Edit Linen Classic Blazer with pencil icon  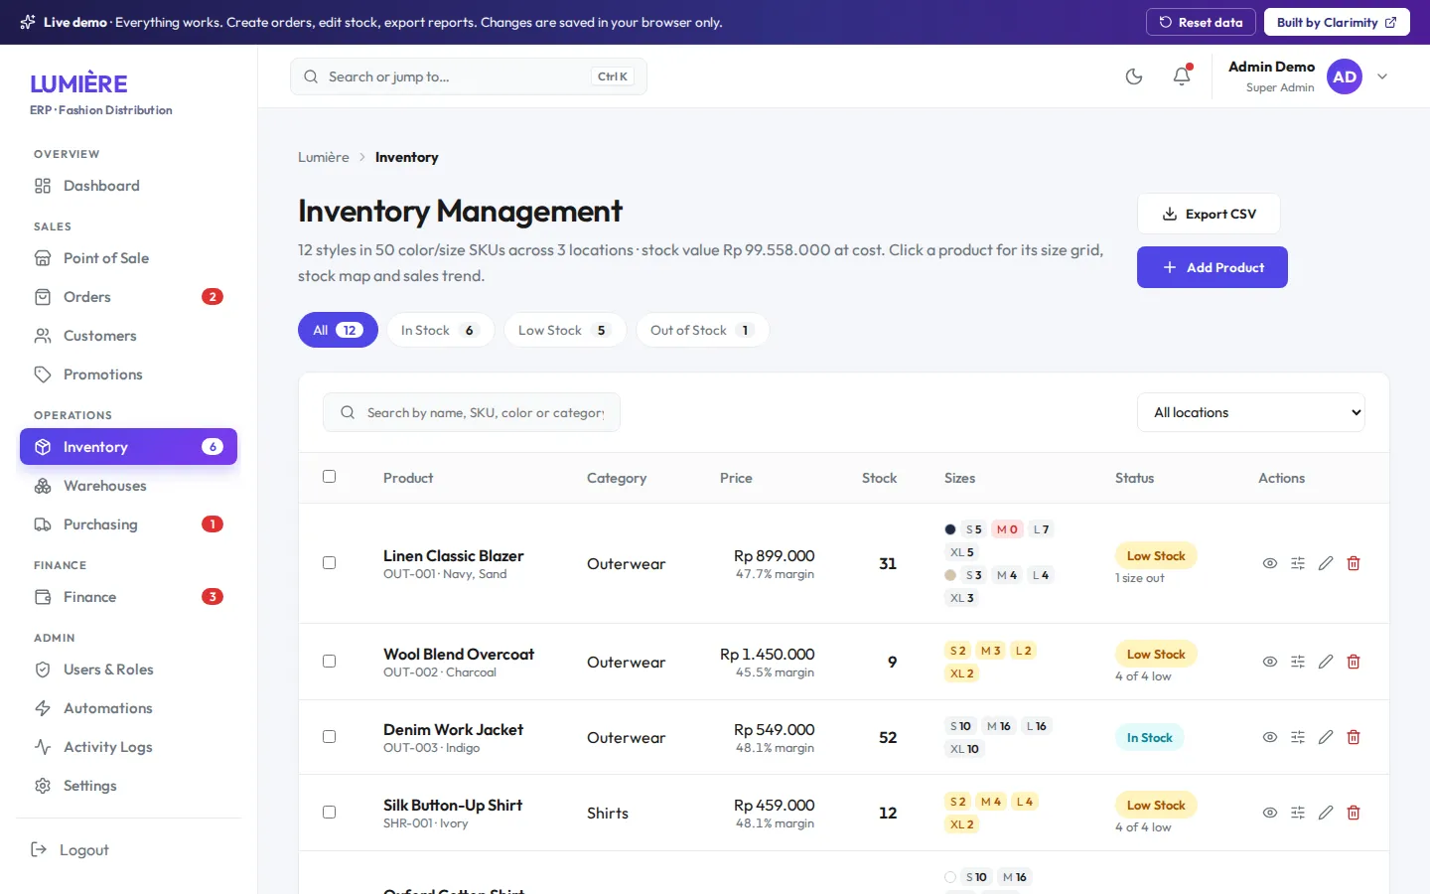(1326, 563)
